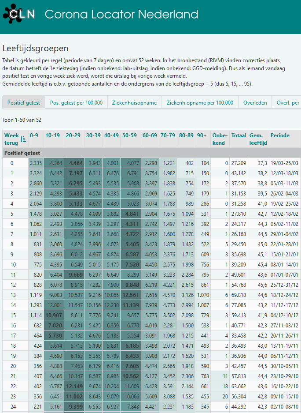Select period cell 05/03-11/03
Image resolution: width=301 pixels, height=413 pixels.
[284, 183]
